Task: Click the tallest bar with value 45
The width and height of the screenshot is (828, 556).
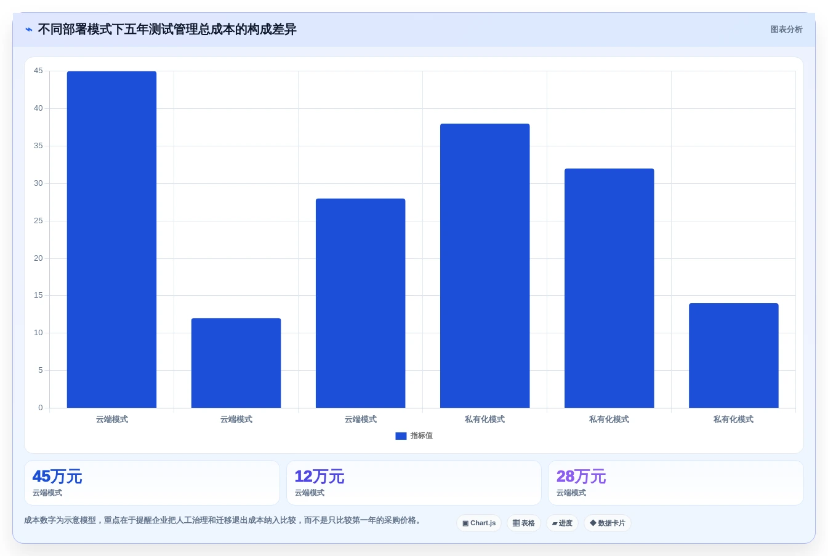Action: tap(111, 239)
